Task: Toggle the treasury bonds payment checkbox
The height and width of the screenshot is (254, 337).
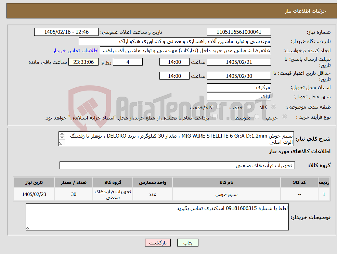Action: click(x=215, y=117)
